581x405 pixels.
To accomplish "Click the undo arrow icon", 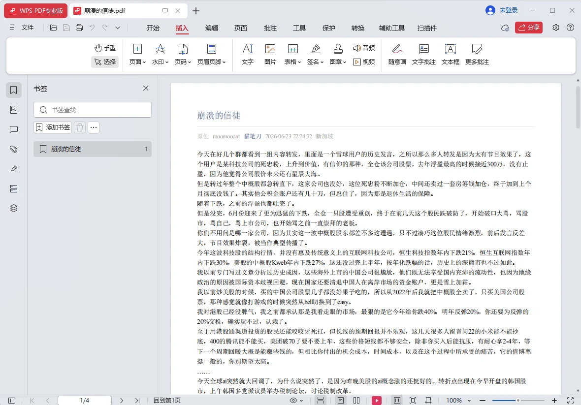I will pos(92,28).
